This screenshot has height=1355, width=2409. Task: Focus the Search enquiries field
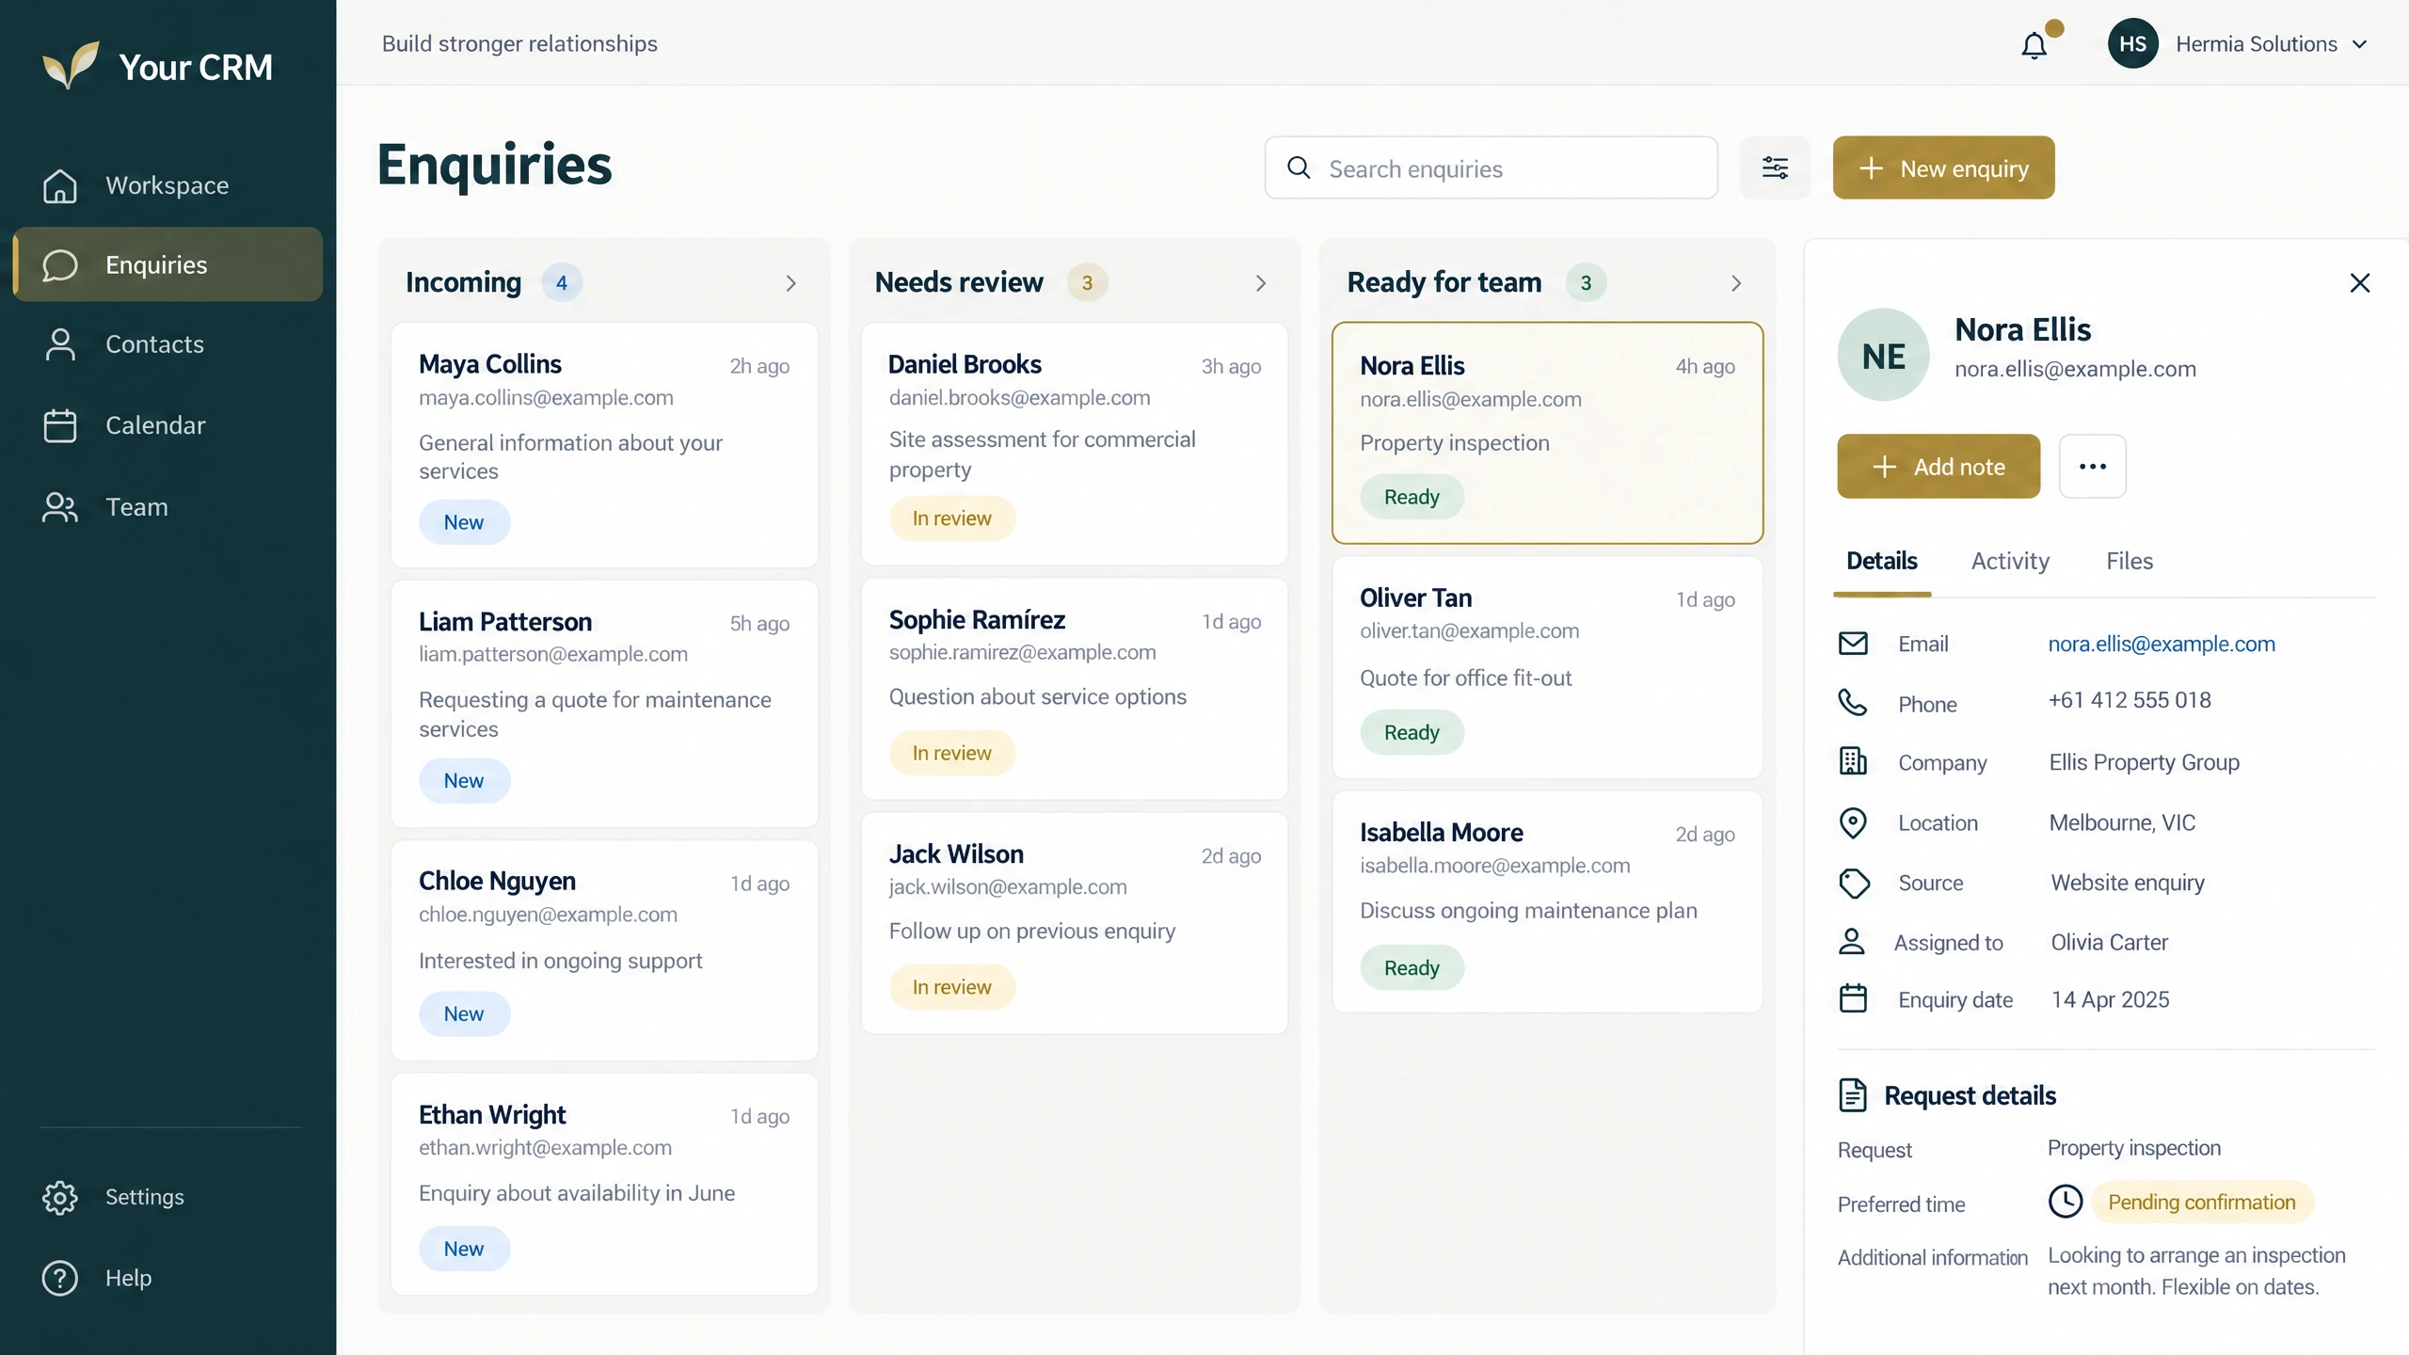click(x=1491, y=167)
